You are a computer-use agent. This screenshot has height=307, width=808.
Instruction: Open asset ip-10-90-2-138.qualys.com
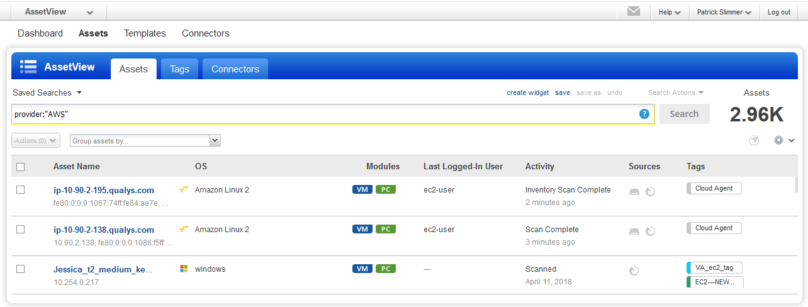(x=104, y=230)
